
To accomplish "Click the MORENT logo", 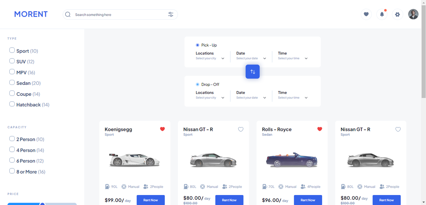I will click(31, 14).
